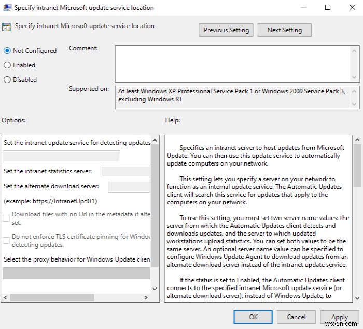Focus the intranet statistics server field
The image size is (363, 329).
click(125, 171)
